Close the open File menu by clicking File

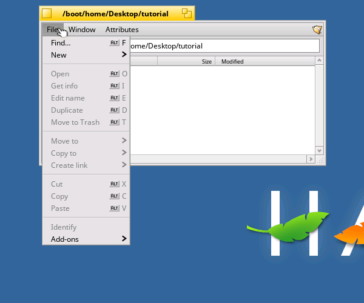tap(53, 29)
